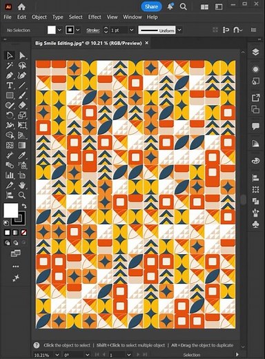Enable Draw Normal mode

(x=8, y=242)
